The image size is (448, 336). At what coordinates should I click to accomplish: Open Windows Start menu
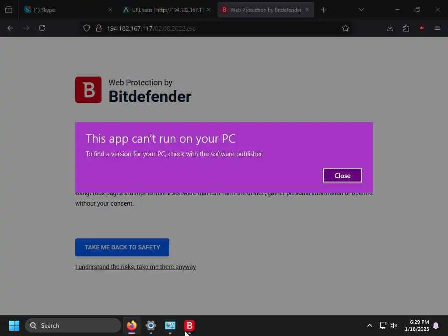(x=14, y=325)
